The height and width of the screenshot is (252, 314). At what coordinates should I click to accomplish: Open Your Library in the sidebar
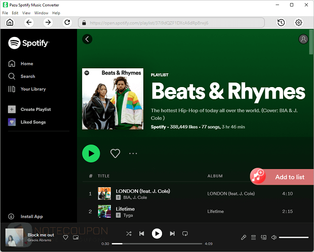pyautogui.click(x=27, y=89)
